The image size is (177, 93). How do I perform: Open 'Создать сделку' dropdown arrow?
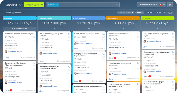(x=42, y=5)
